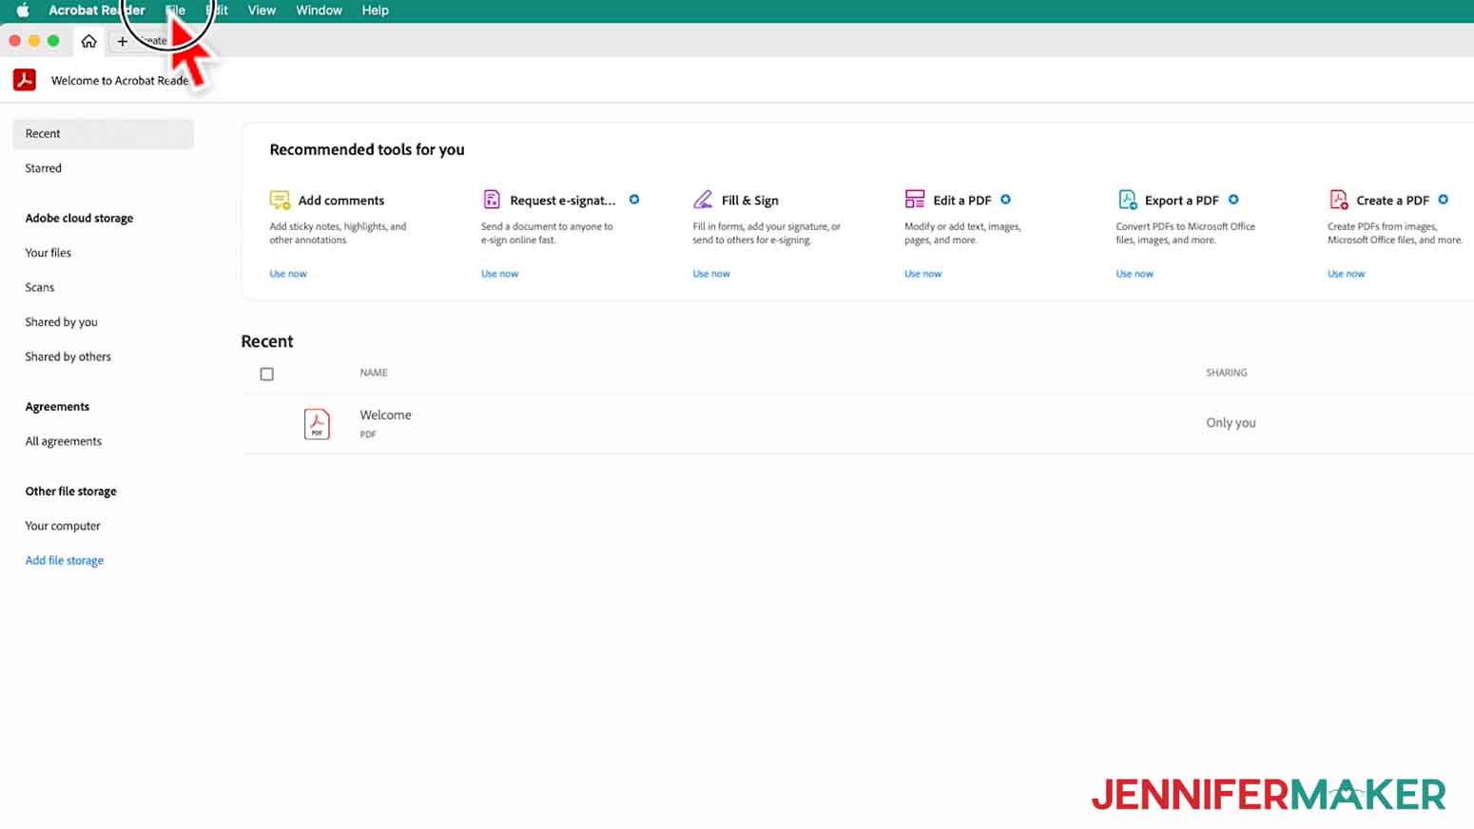Image resolution: width=1474 pixels, height=829 pixels.
Task: Open the Welcome file name in Recent
Action: pyautogui.click(x=386, y=415)
